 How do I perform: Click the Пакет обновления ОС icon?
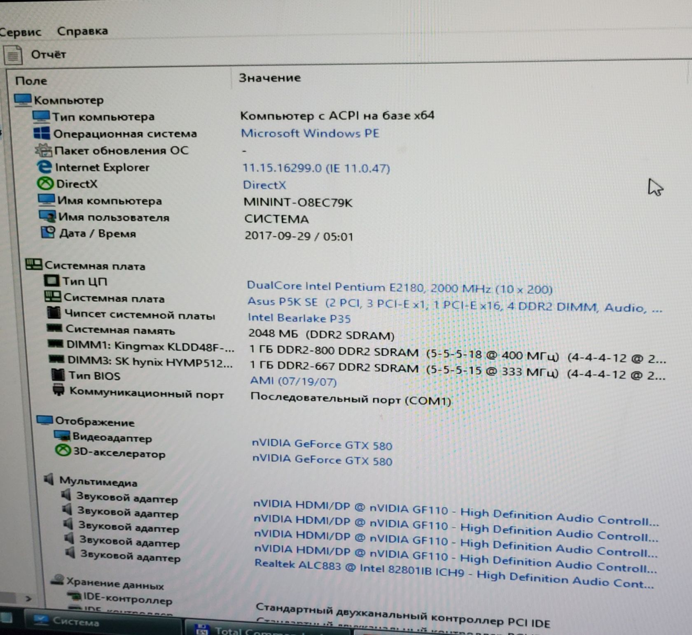(43, 150)
